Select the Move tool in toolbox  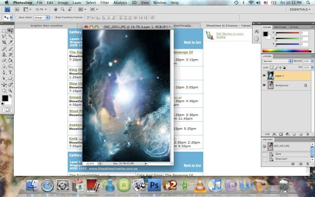[x=10, y=31]
